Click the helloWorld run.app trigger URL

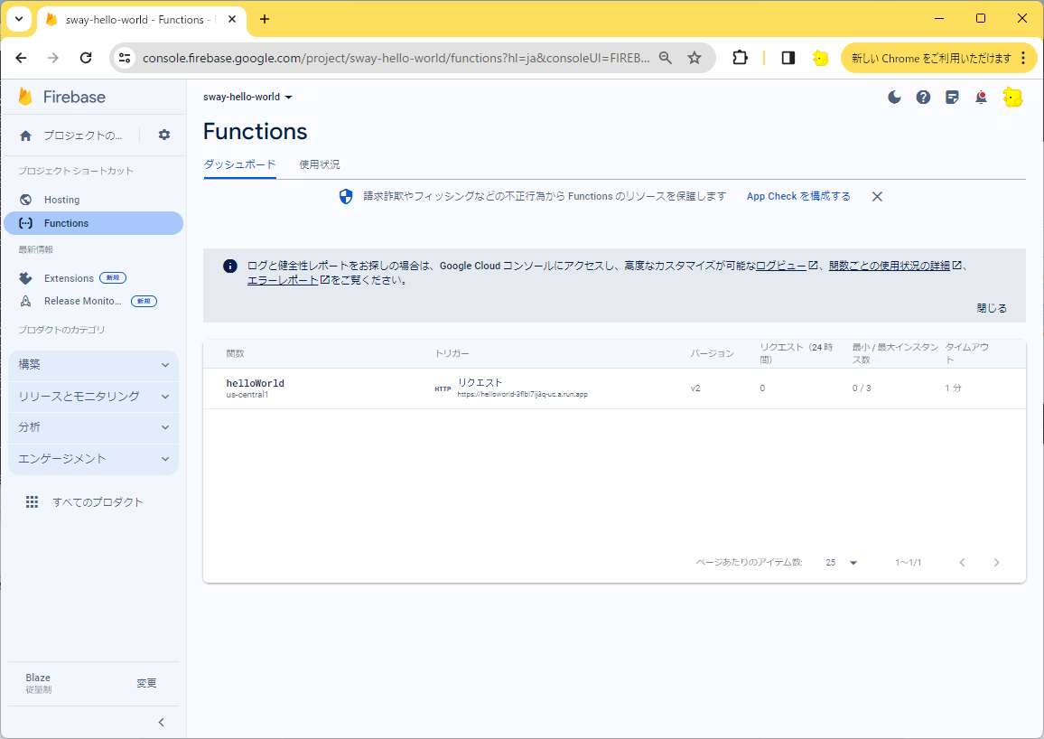click(x=522, y=394)
